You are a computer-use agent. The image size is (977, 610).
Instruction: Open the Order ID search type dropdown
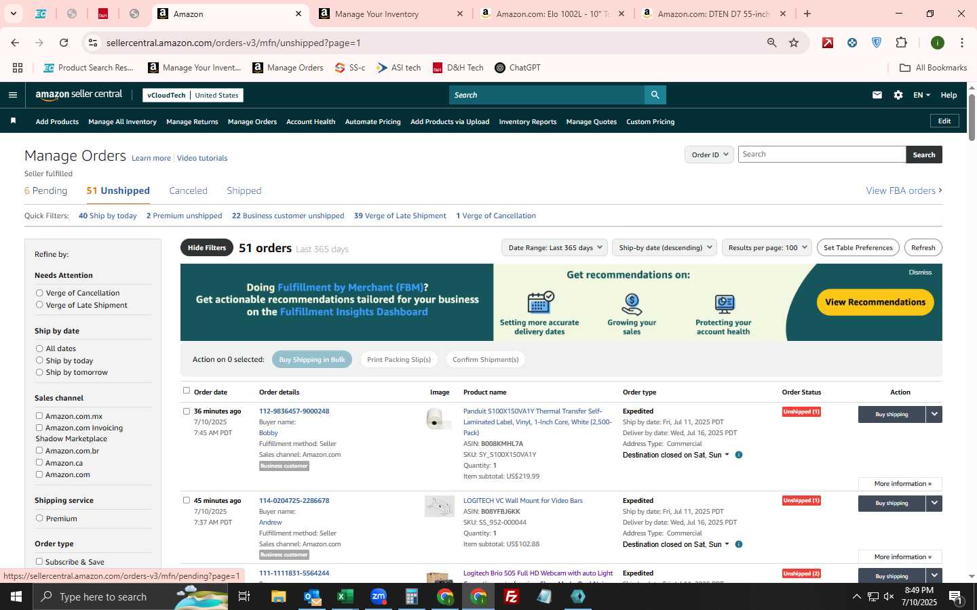[x=709, y=155]
